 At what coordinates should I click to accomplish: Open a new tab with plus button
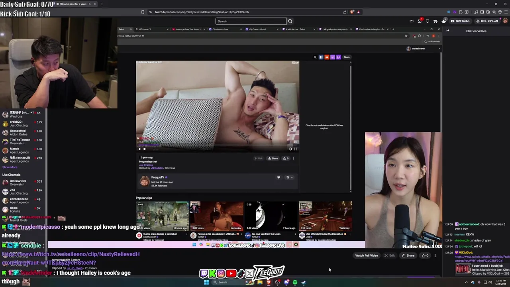pyautogui.click(x=102, y=4)
